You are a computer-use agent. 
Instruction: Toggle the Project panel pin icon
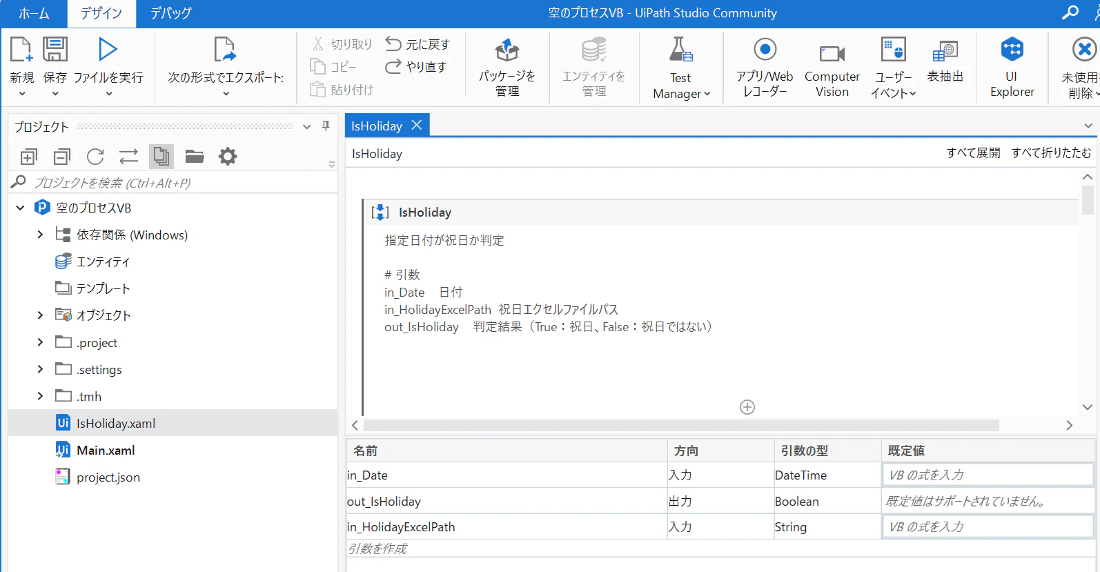pos(326,126)
